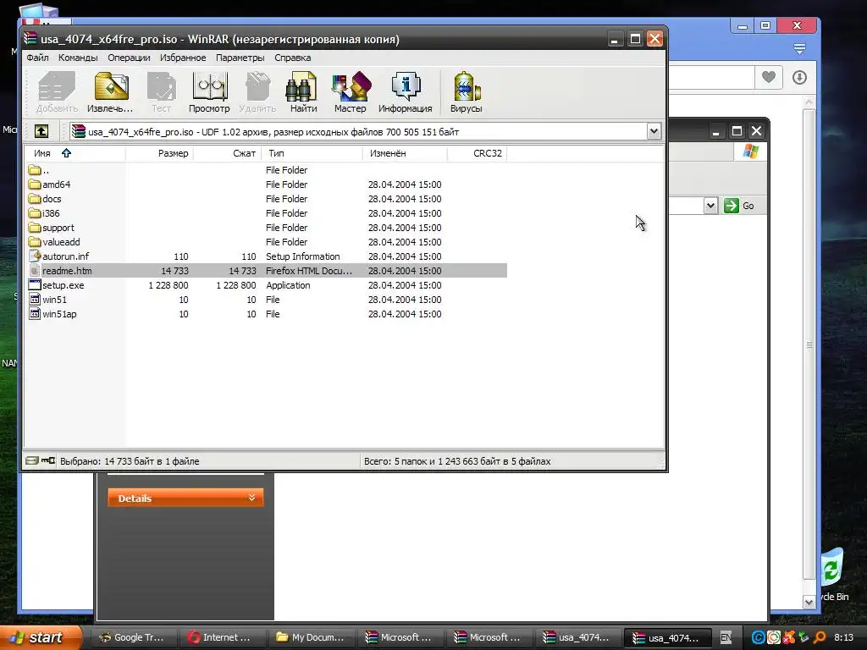
Task: Sort by Имя column header
Action: click(x=75, y=153)
